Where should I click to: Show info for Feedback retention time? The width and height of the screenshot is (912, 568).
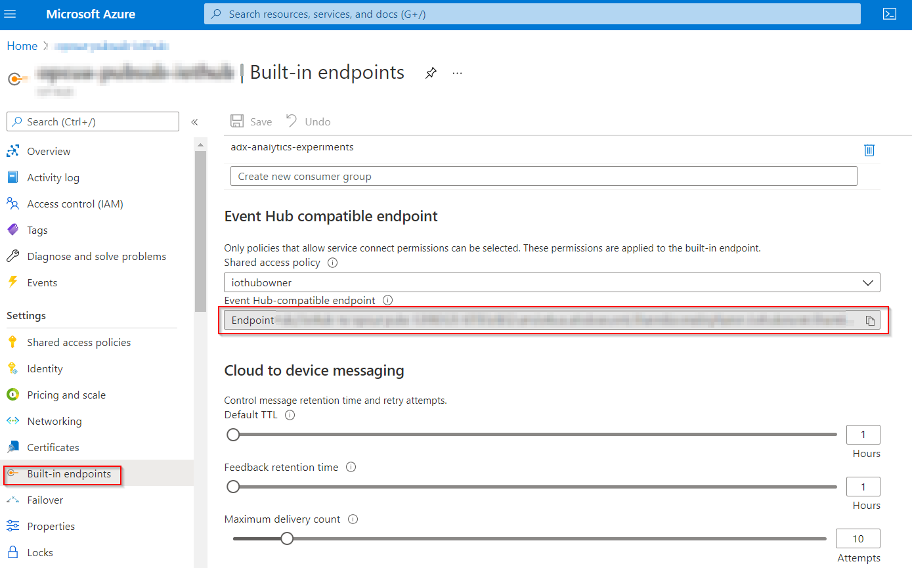pyautogui.click(x=351, y=468)
